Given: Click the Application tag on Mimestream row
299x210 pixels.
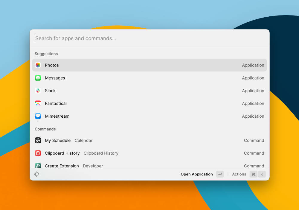Looking at the screenshot, I should 253,116.
